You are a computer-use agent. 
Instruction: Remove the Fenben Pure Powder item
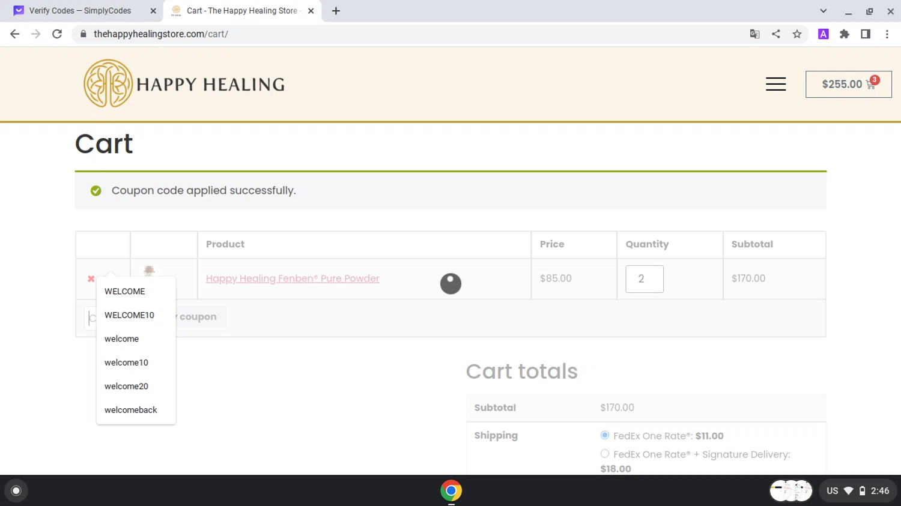tap(91, 279)
